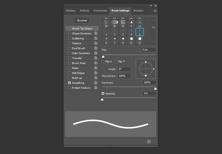Click inside the Size value field
Image resolution: width=222 pixels, height=154 pixels.
149,49
